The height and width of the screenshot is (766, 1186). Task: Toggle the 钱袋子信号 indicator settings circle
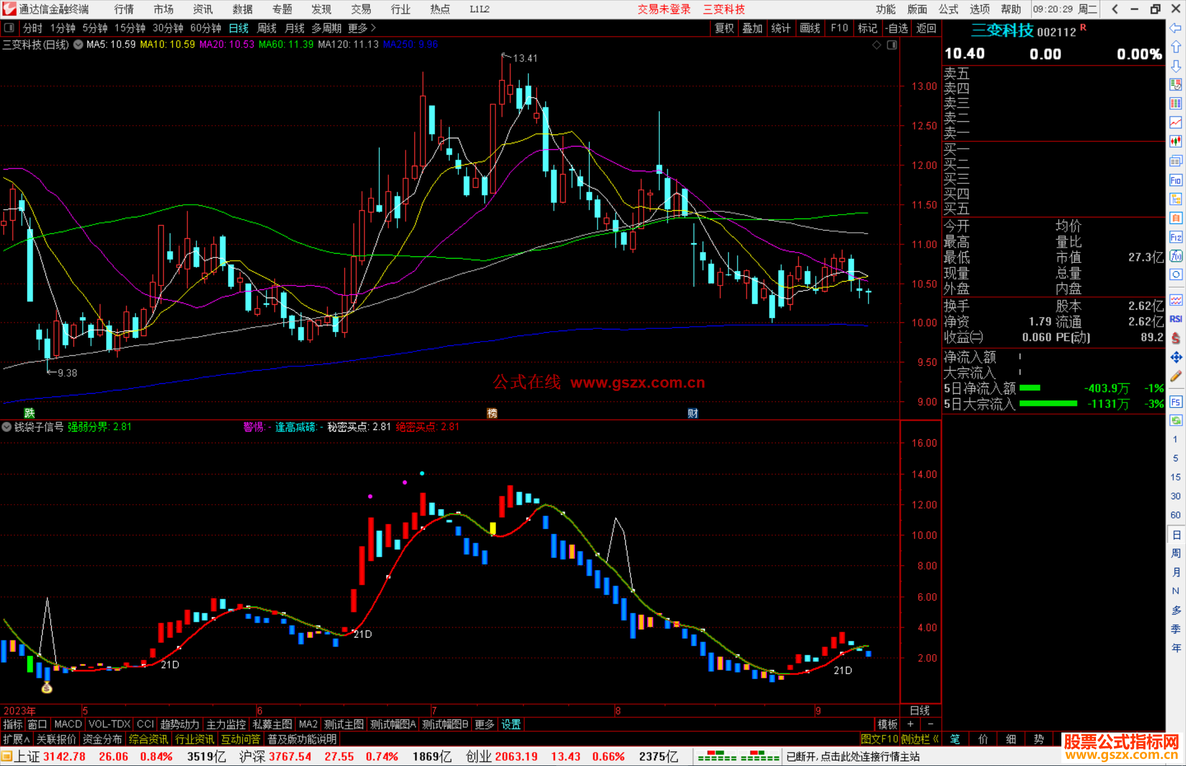(x=7, y=427)
